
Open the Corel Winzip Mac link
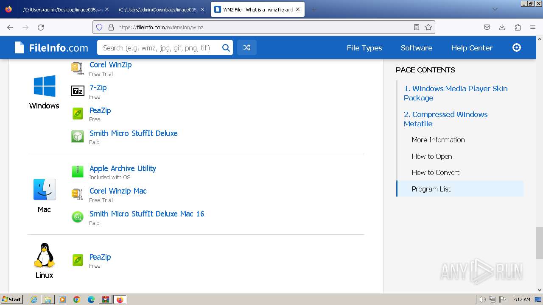(x=118, y=191)
